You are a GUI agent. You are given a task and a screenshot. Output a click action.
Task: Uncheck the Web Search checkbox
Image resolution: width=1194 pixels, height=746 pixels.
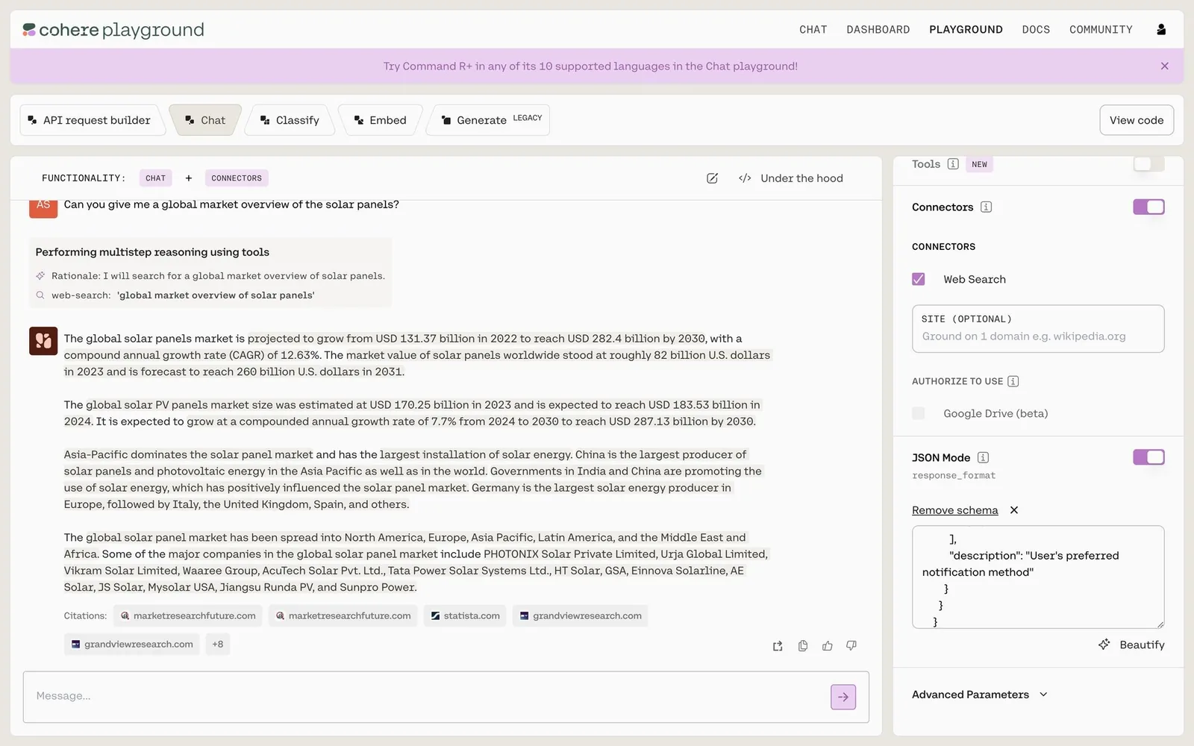point(919,279)
